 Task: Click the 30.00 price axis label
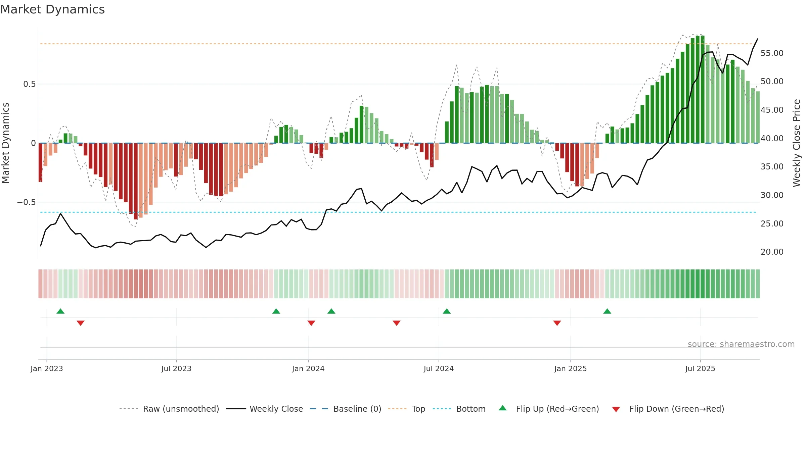coord(772,195)
